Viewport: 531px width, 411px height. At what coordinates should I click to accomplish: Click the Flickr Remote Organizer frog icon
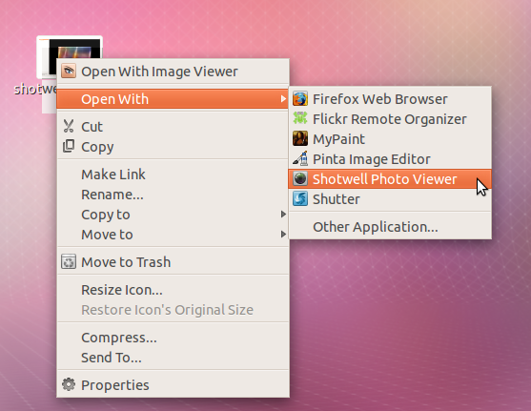click(x=300, y=119)
